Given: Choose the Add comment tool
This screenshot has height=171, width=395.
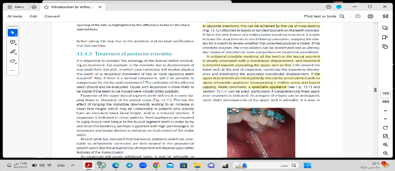Looking at the screenshot, I should 13,42.
